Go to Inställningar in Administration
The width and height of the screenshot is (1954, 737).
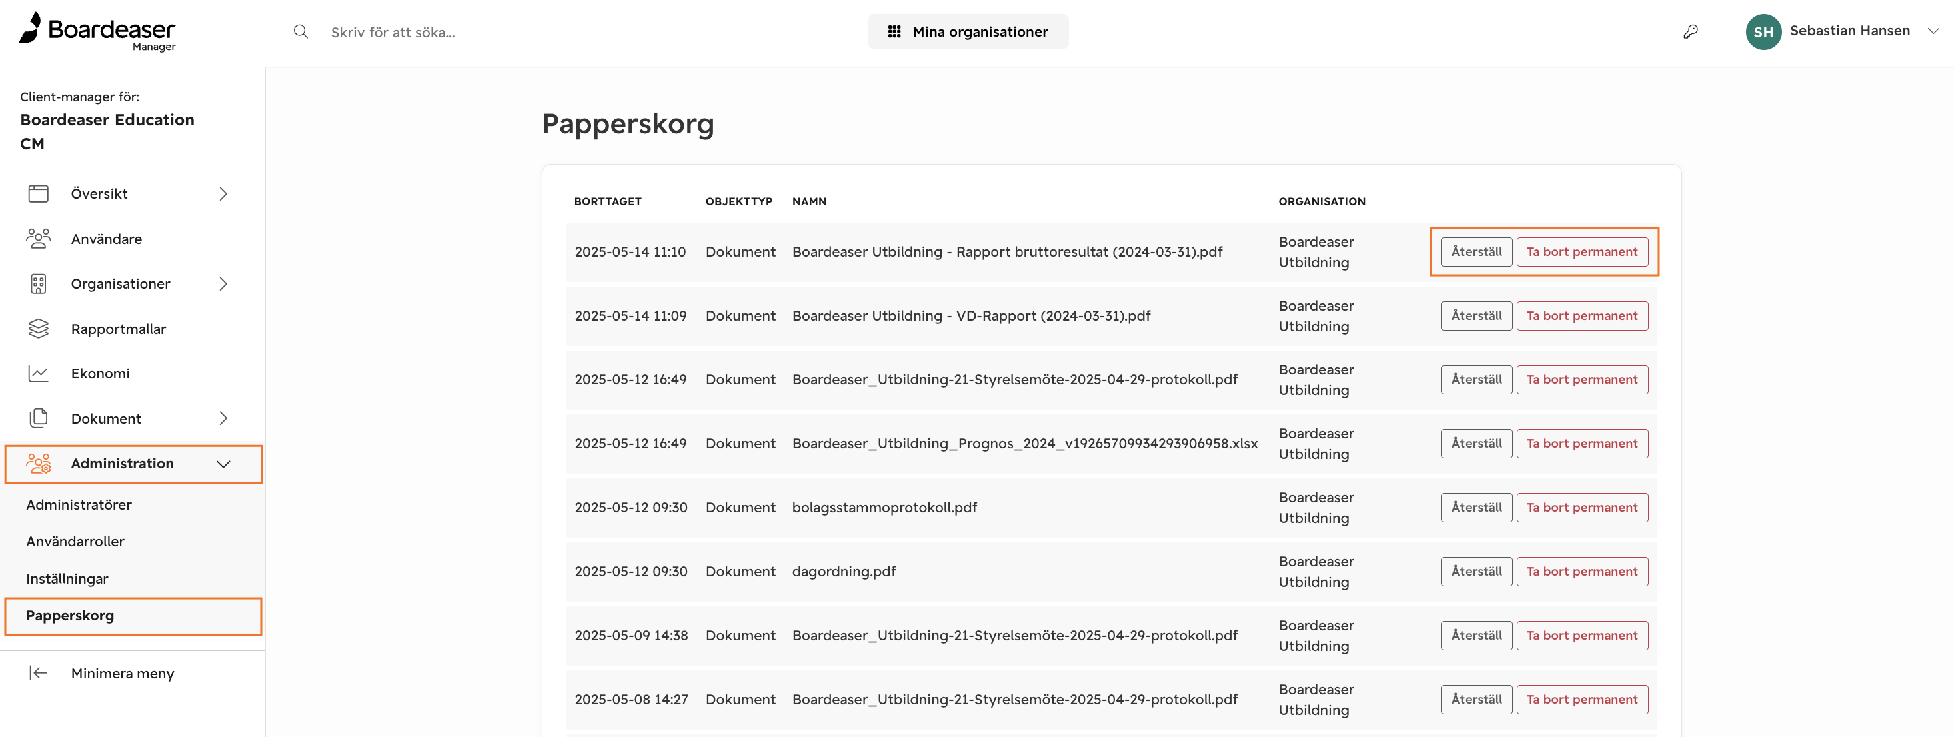tap(67, 578)
